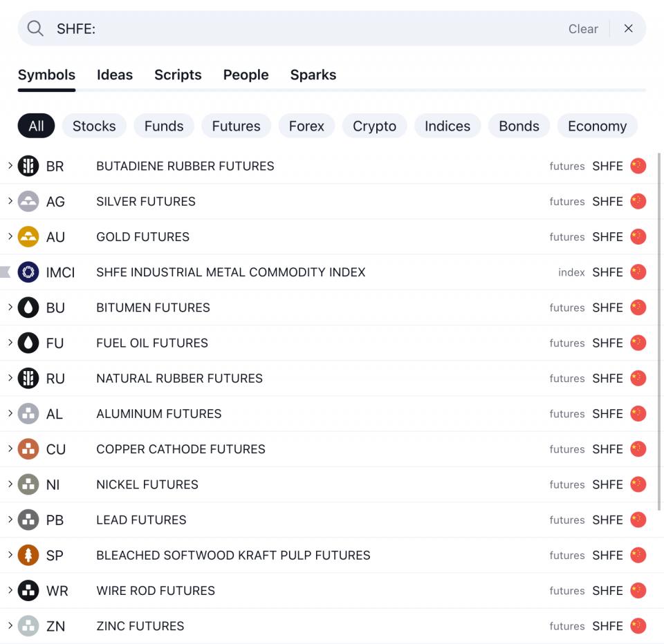Expand the Butadiene Rubber Futures row
Viewport: 664px width, 644px height.
10,166
